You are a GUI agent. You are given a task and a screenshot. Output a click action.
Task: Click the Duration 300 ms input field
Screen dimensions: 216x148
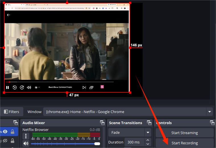tap(134, 142)
